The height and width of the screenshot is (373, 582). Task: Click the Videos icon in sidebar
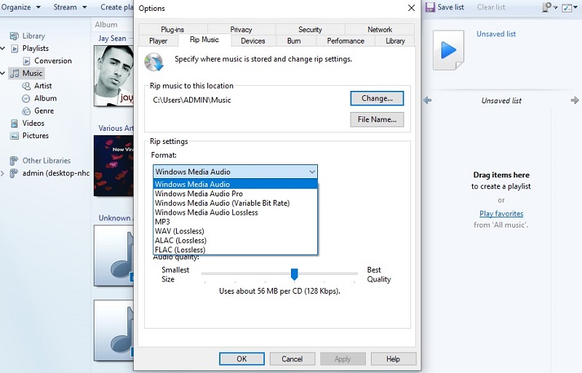(x=14, y=123)
